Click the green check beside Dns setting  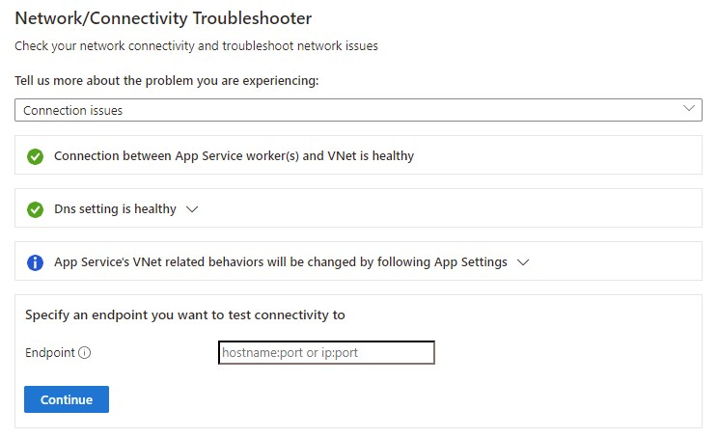(36, 209)
